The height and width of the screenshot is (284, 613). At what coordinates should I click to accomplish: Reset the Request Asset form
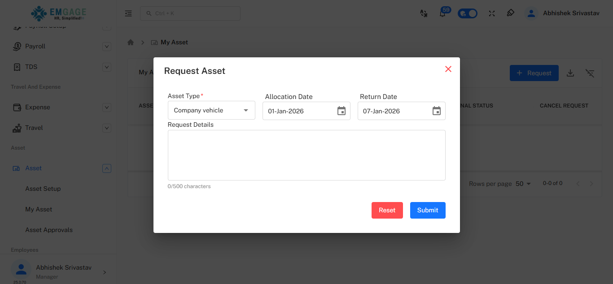click(x=387, y=210)
